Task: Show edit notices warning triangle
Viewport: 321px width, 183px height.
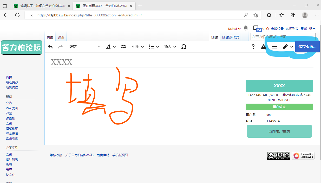Action: coord(264,47)
